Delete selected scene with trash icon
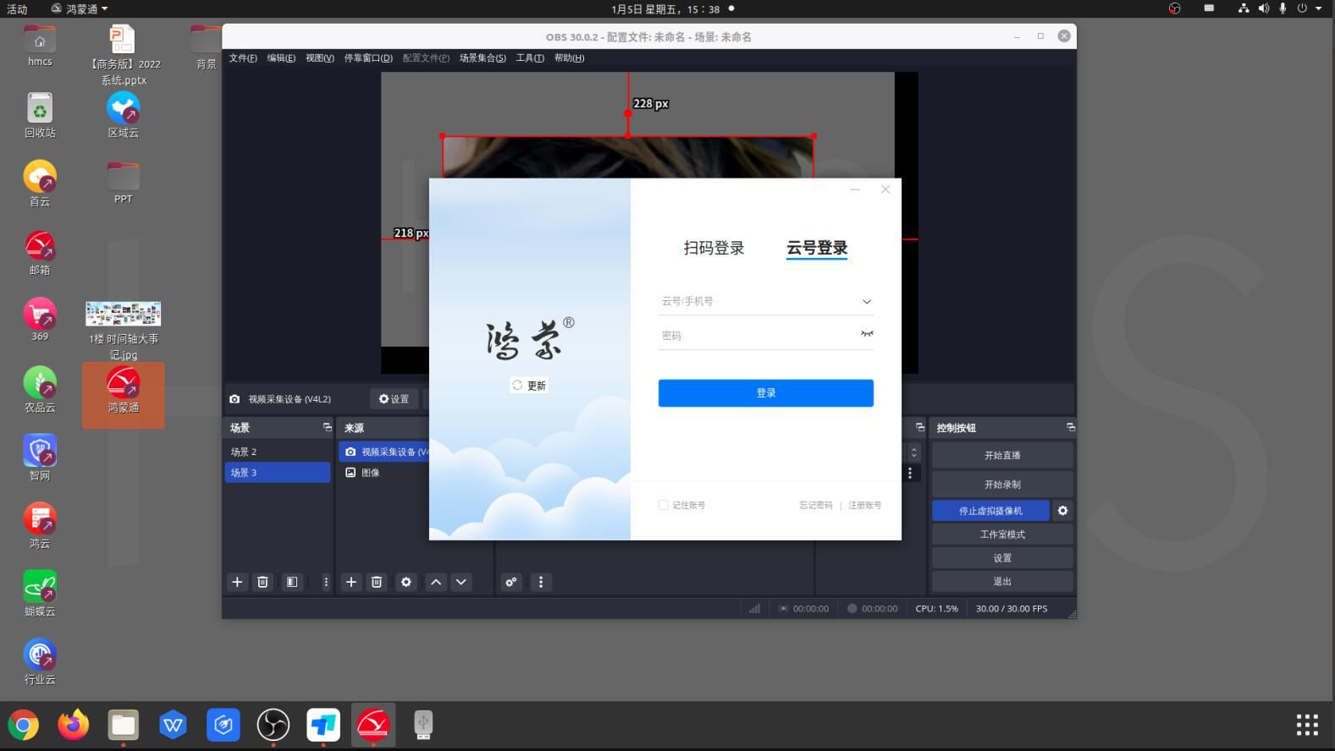1335x751 pixels. pyautogui.click(x=262, y=582)
